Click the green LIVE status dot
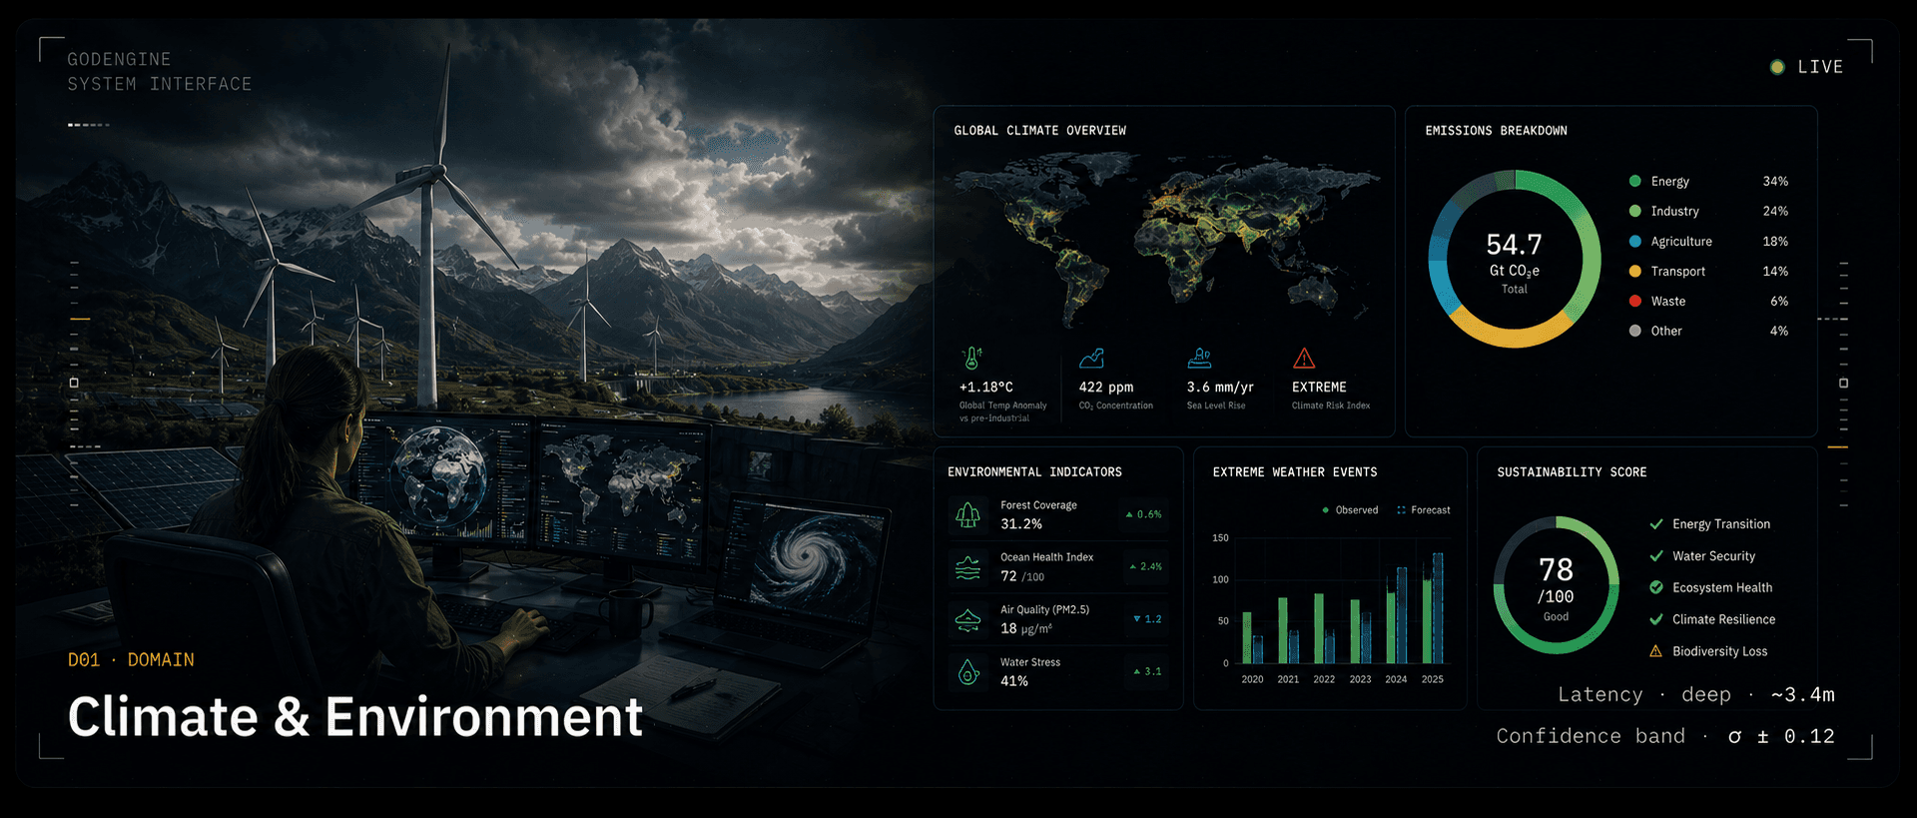The image size is (1917, 818). 1777,67
